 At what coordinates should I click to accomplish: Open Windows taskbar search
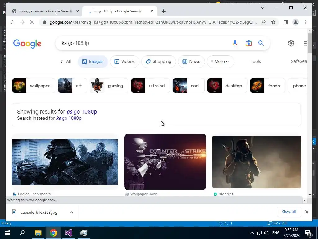tap(22, 233)
